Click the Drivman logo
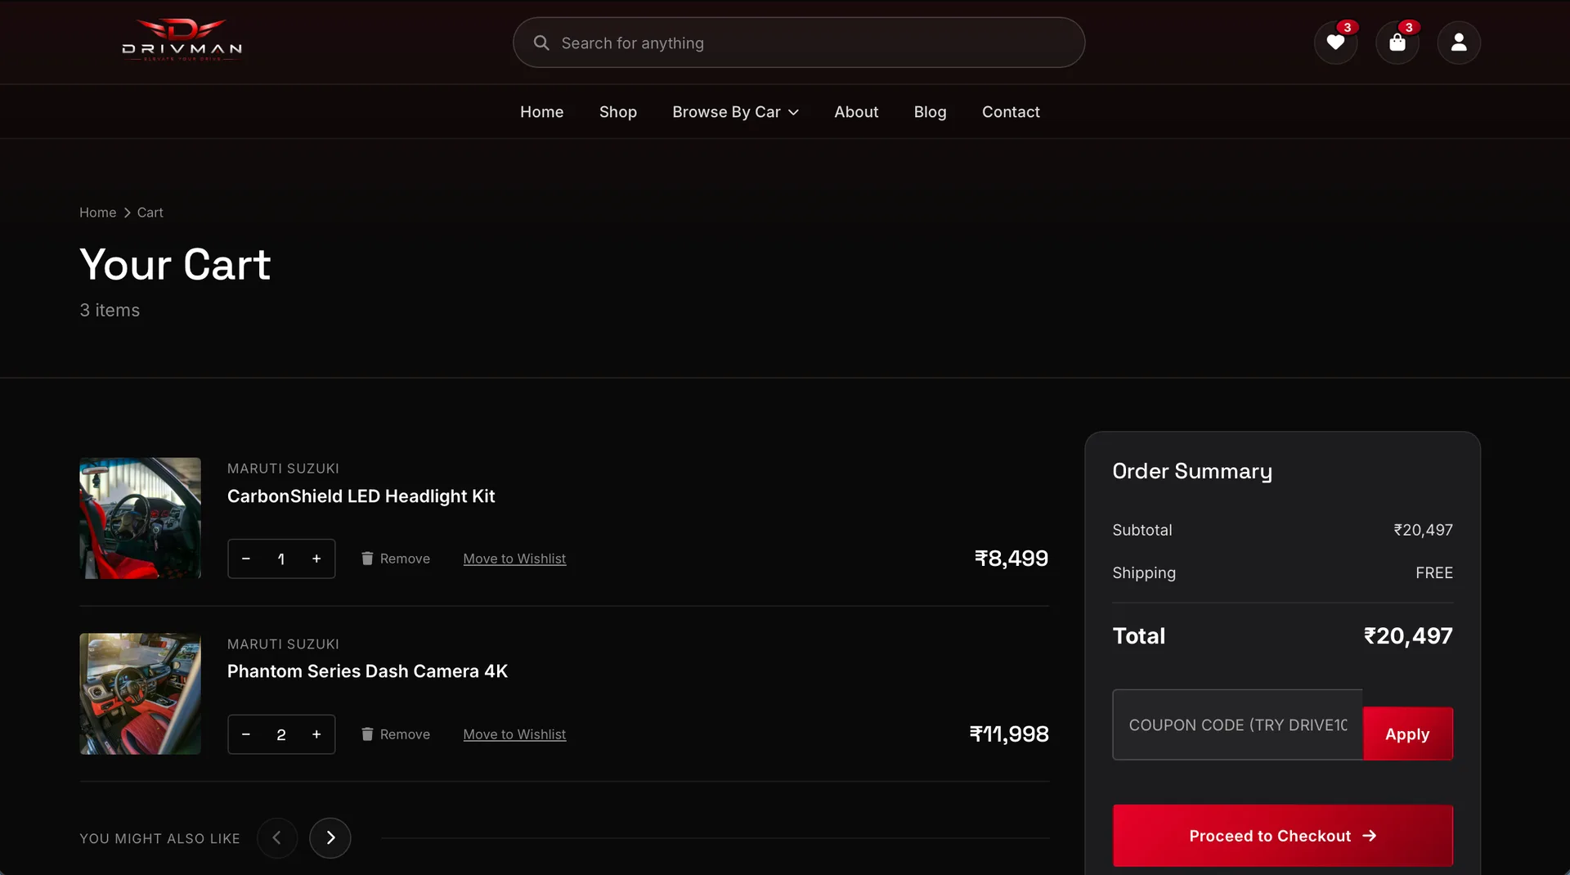The width and height of the screenshot is (1570, 875). (x=182, y=40)
